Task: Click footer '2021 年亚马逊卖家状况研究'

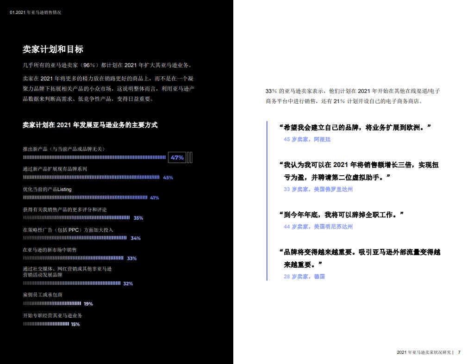Action: point(424,352)
